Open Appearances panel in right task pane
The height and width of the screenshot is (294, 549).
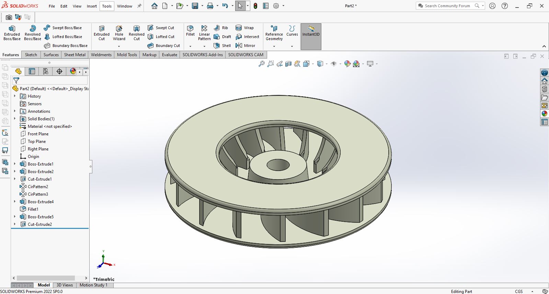pyautogui.click(x=545, y=114)
